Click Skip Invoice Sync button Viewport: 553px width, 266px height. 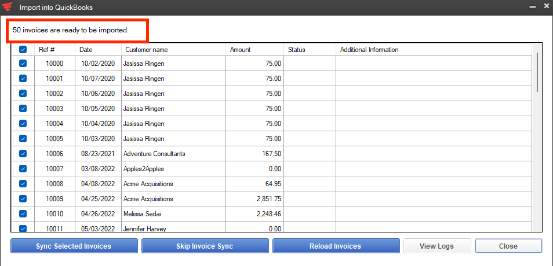point(205,246)
